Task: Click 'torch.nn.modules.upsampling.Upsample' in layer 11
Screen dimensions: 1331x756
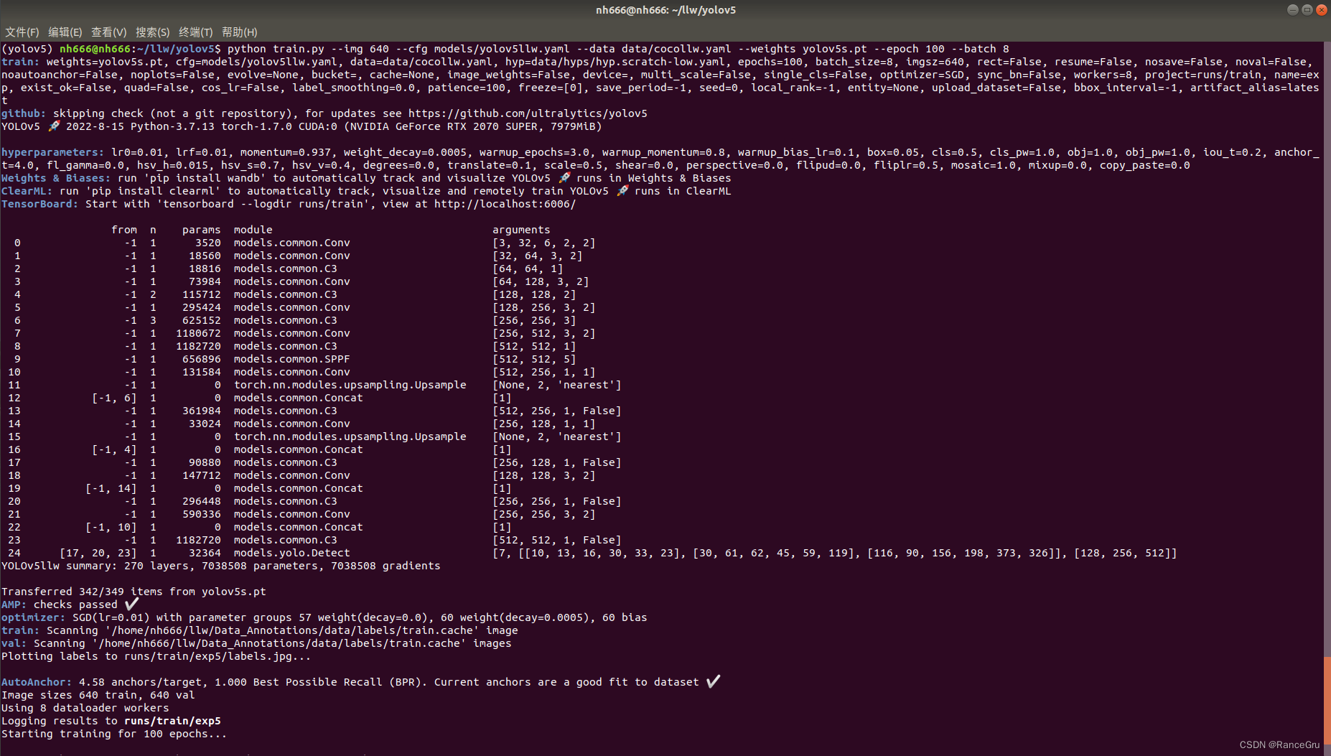Action: 350,385
